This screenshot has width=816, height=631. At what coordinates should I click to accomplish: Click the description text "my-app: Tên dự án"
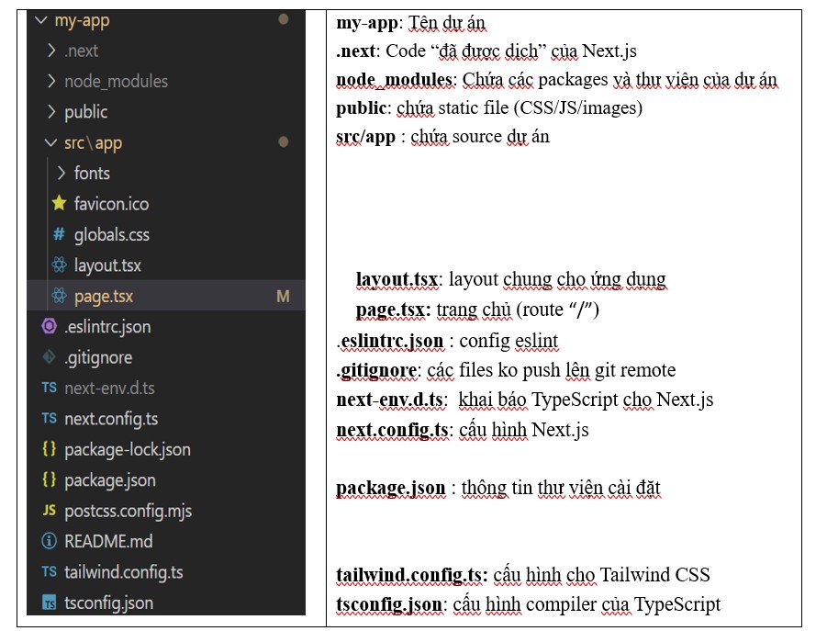coord(410,24)
